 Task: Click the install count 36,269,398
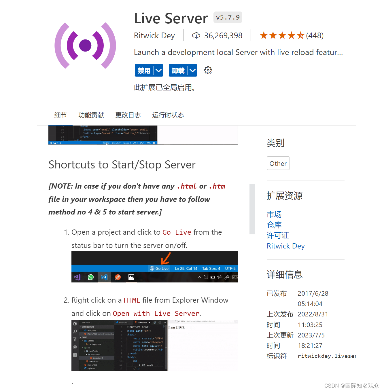pyautogui.click(x=223, y=36)
